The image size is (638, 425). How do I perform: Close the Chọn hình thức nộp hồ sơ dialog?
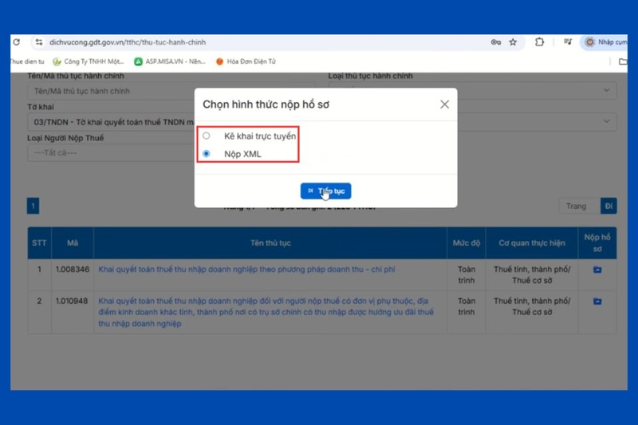[444, 104]
